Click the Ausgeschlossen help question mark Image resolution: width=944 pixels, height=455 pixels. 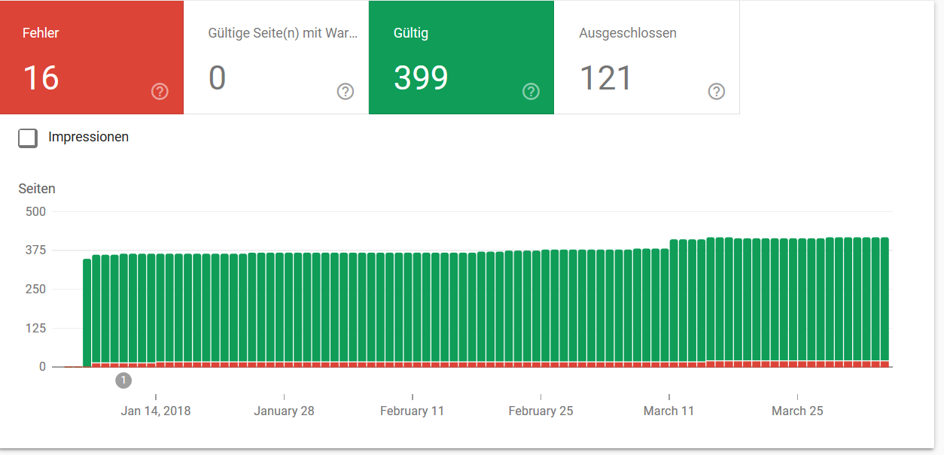coord(716,91)
